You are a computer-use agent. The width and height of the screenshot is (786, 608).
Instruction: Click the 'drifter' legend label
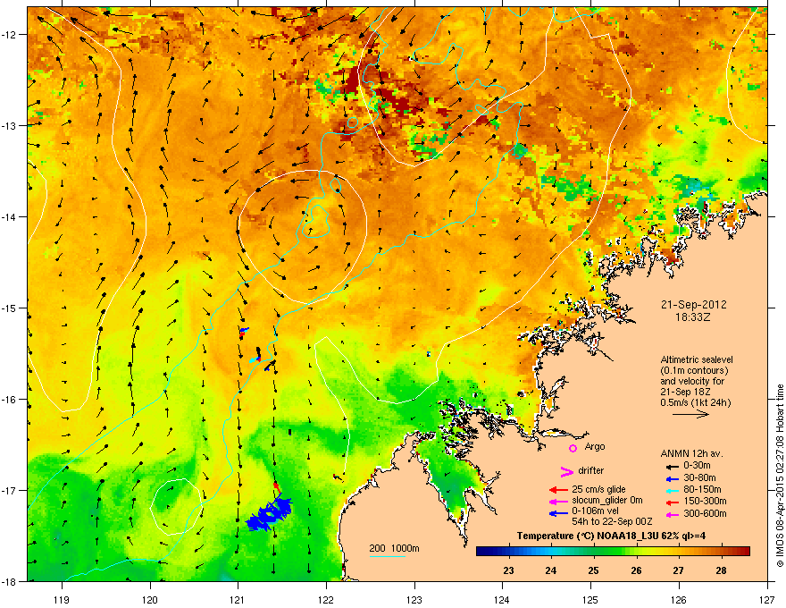pyautogui.click(x=591, y=470)
